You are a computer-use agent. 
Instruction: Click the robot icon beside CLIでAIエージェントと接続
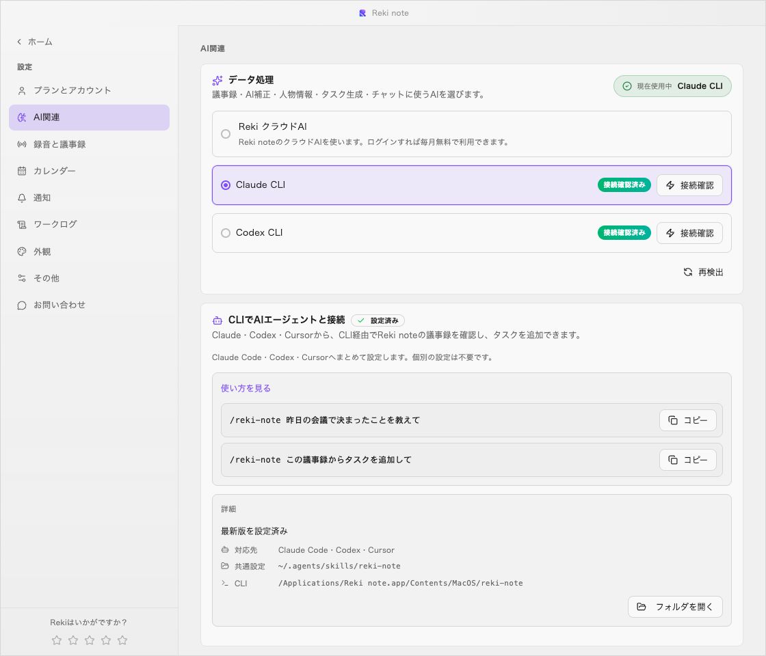[x=217, y=320]
